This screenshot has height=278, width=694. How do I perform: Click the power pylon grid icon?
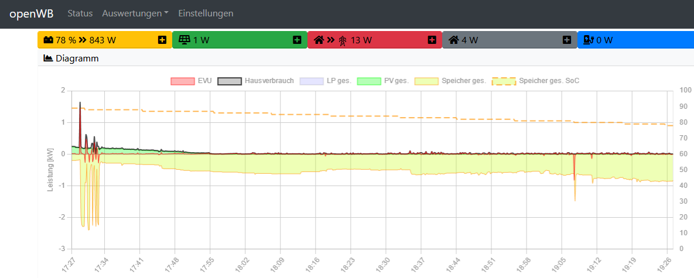tap(343, 40)
